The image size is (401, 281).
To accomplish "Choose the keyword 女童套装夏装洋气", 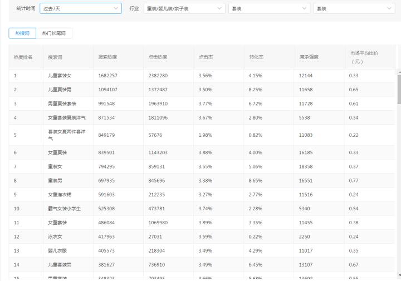I will (67, 117).
